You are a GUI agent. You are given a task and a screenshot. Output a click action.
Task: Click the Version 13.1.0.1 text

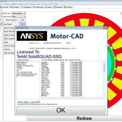pos(34,43)
